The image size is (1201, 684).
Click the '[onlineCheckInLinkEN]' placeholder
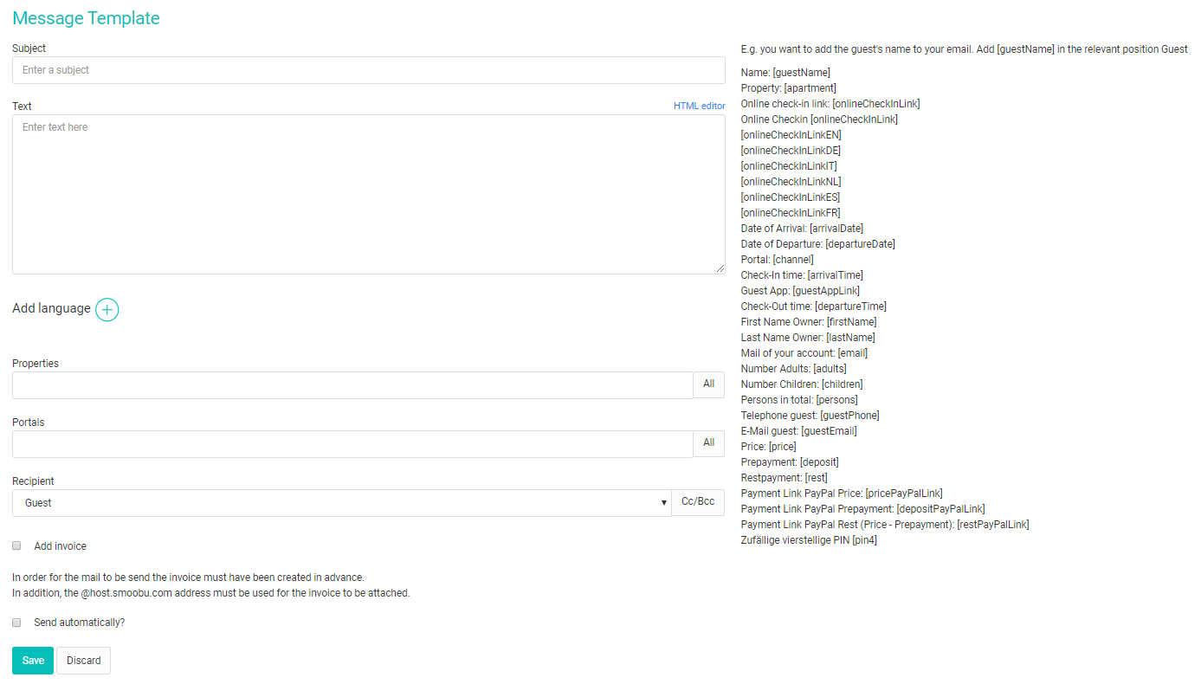[x=791, y=135]
